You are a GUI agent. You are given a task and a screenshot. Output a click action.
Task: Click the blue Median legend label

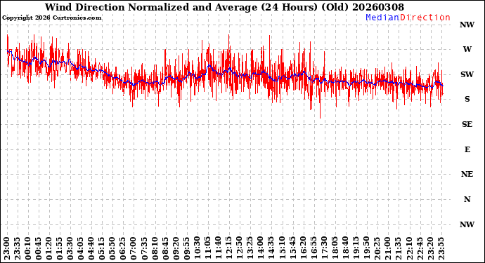[382, 18]
